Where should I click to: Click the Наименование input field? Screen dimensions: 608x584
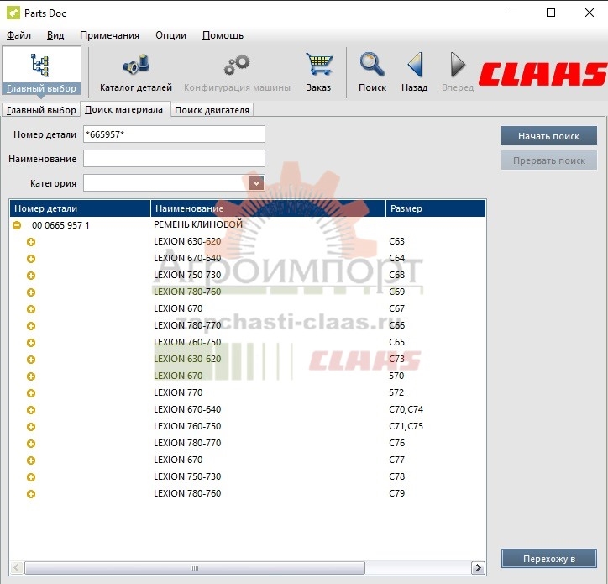174,159
